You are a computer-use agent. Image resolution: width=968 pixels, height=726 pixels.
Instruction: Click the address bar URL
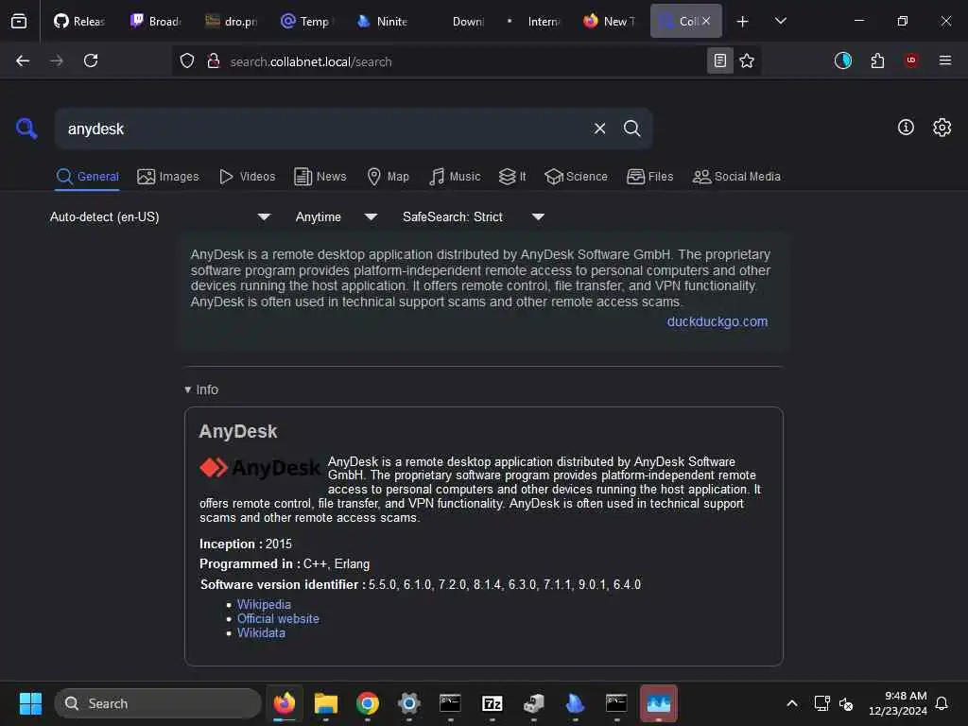click(310, 61)
